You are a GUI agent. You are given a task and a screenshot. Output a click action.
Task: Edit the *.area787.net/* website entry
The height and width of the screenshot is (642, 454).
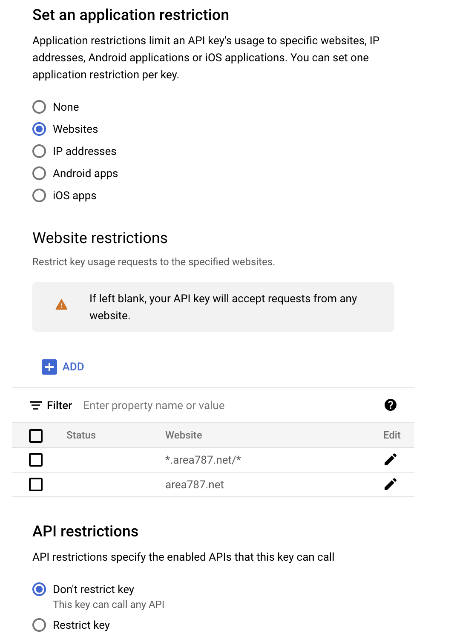(x=391, y=459)
